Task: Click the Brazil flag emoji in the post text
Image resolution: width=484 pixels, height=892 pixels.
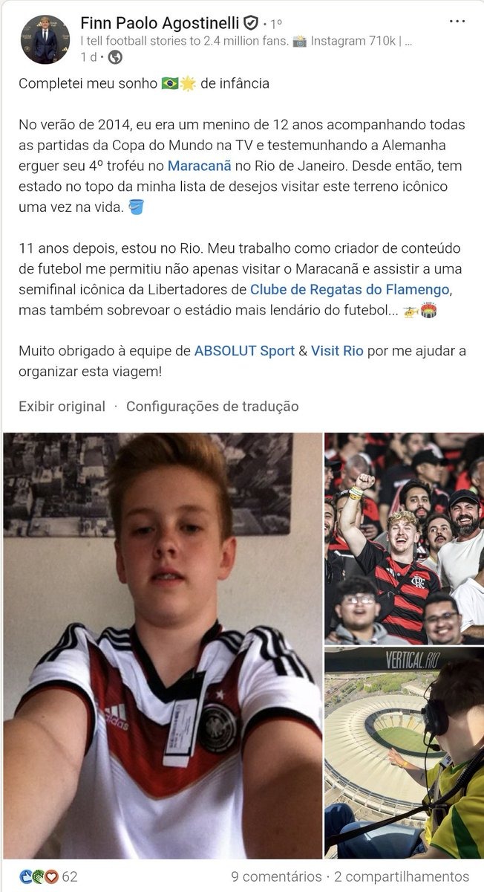Action: pyautogui.click(x=170, y=83)
